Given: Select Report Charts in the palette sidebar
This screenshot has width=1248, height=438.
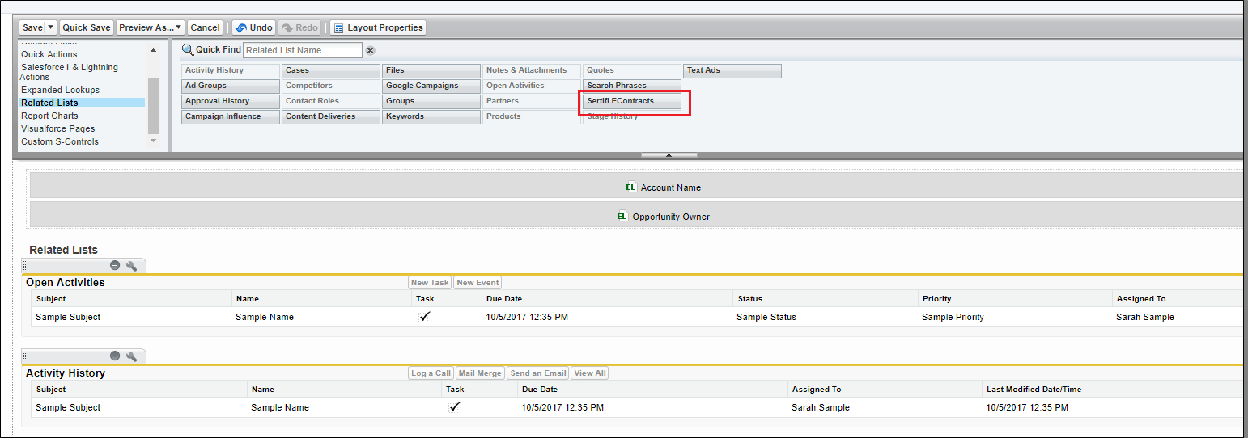Looking at the screenshot, I should pos(49,116).
